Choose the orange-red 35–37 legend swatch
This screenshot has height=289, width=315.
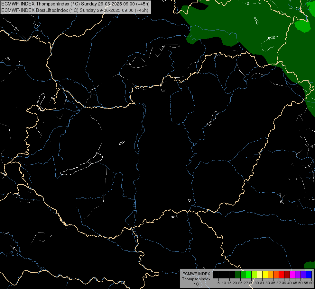(276, 275)
